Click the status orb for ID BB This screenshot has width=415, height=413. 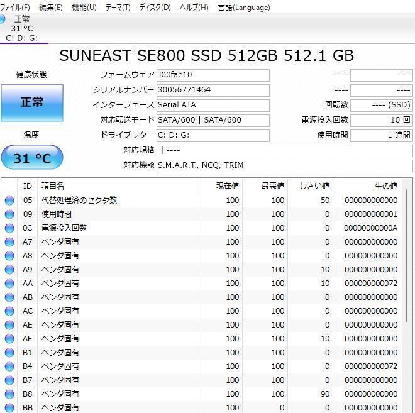click(9, 408)
